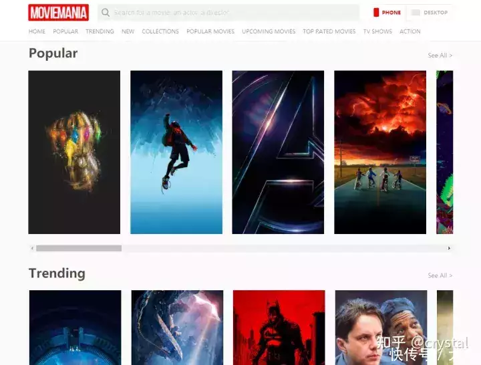Click the Popular row scrollbar thumb
The width and height of the screenshot is (481, 365).
(79, 248)
